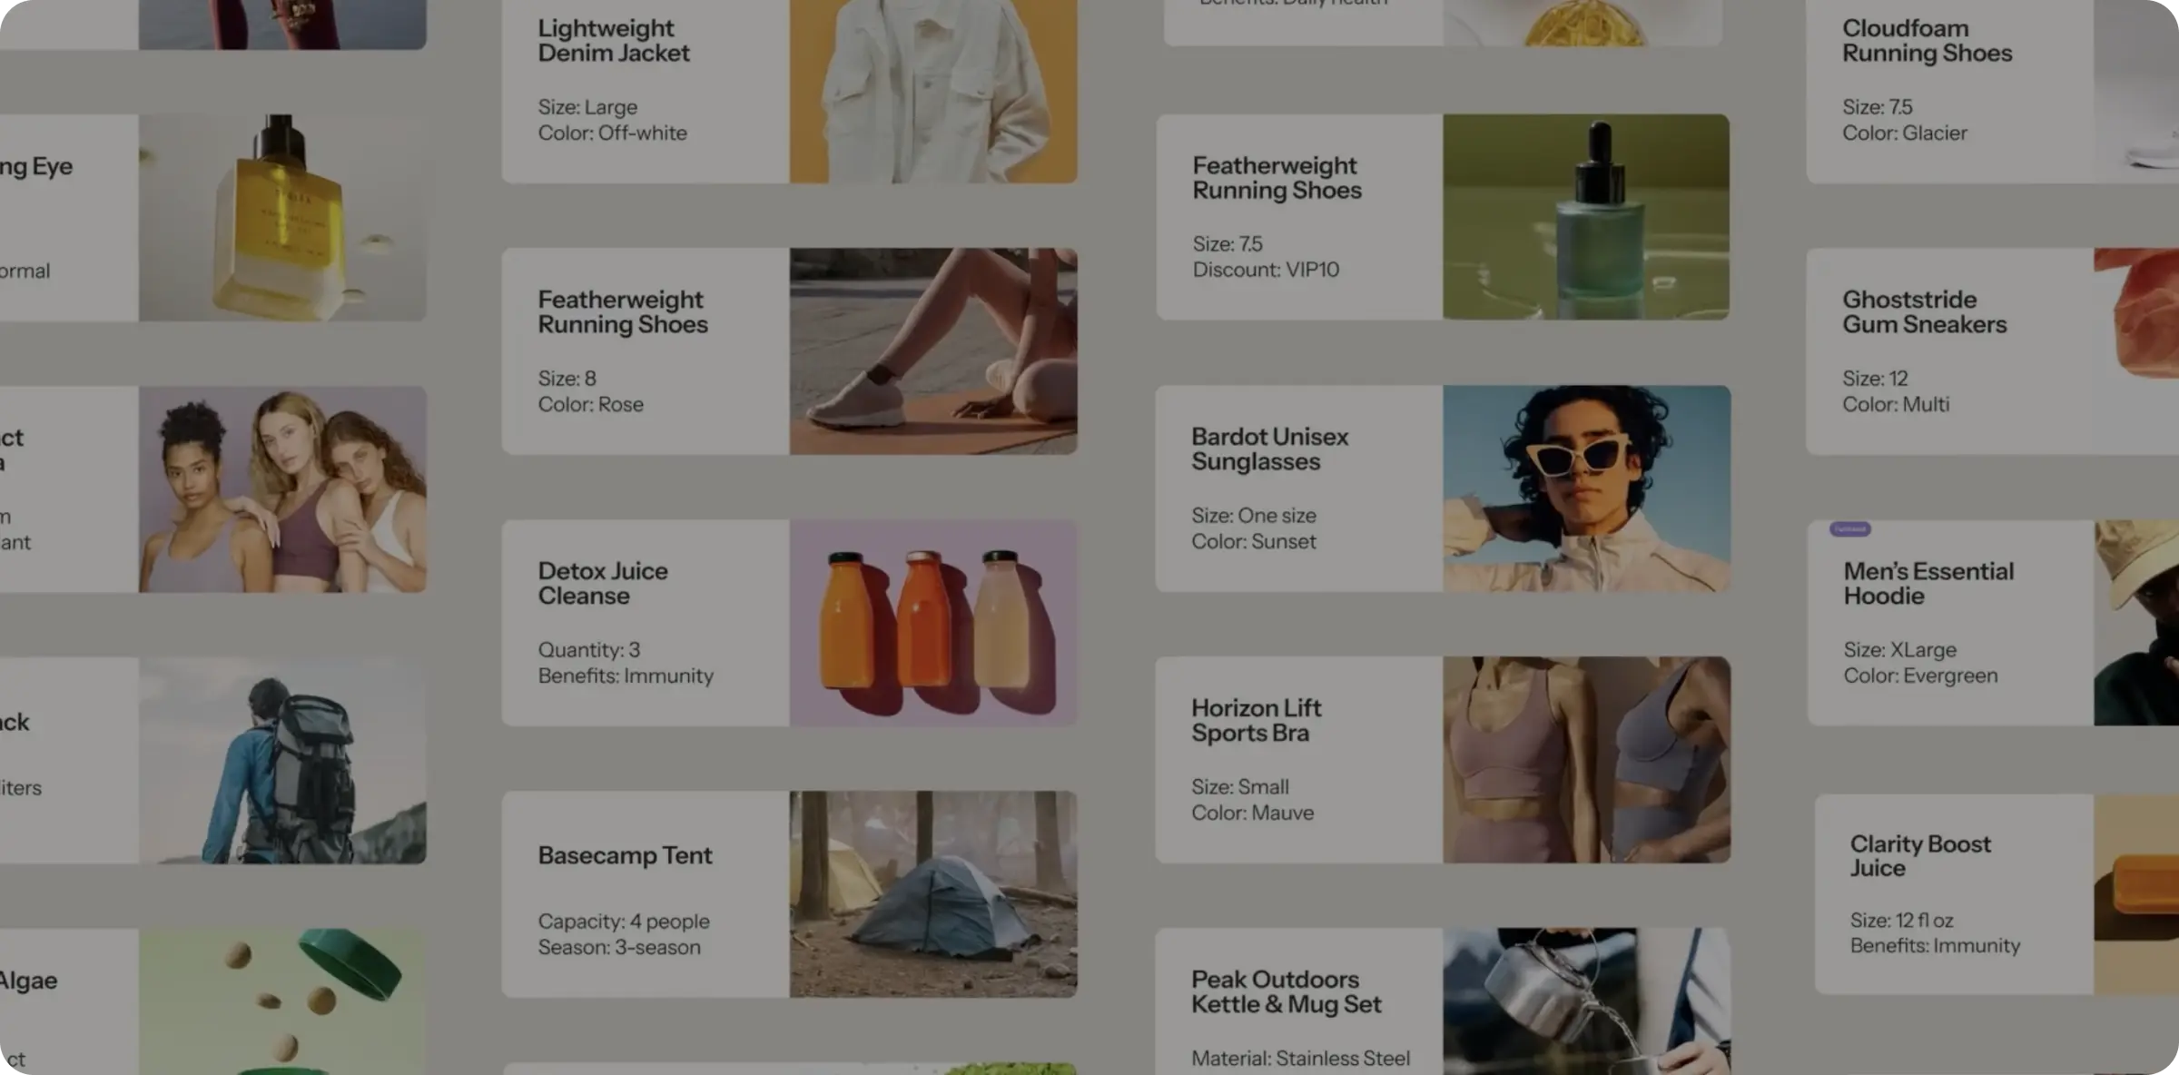The width and height of the screenshot is (2179, 1075).
Task: Select the three women in sports bras photo
Action: [x=282, y=489]
